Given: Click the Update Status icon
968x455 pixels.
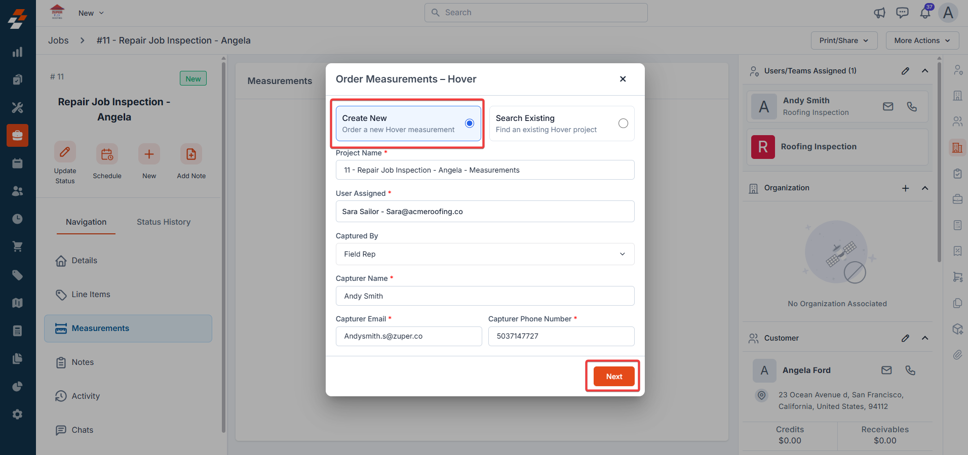Looking at the screenshot, I should [x=65, y=152].
